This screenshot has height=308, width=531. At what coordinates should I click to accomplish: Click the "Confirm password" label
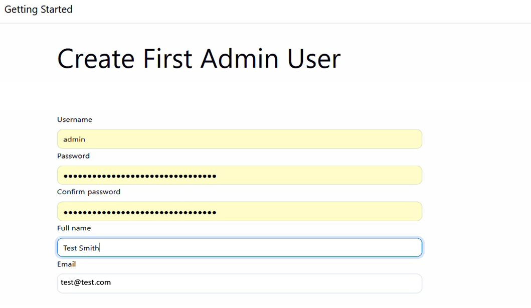click(89, 192)
